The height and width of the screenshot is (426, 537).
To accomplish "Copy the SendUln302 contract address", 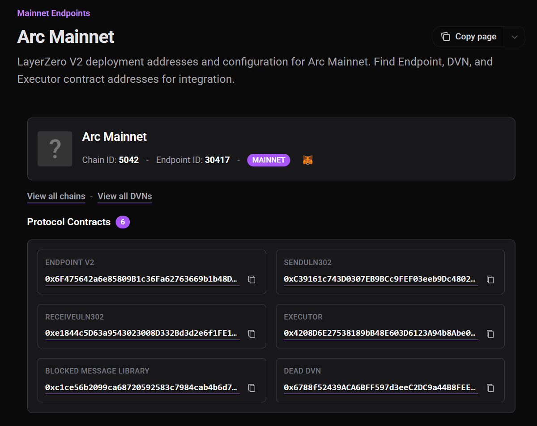I will point(490,279).
